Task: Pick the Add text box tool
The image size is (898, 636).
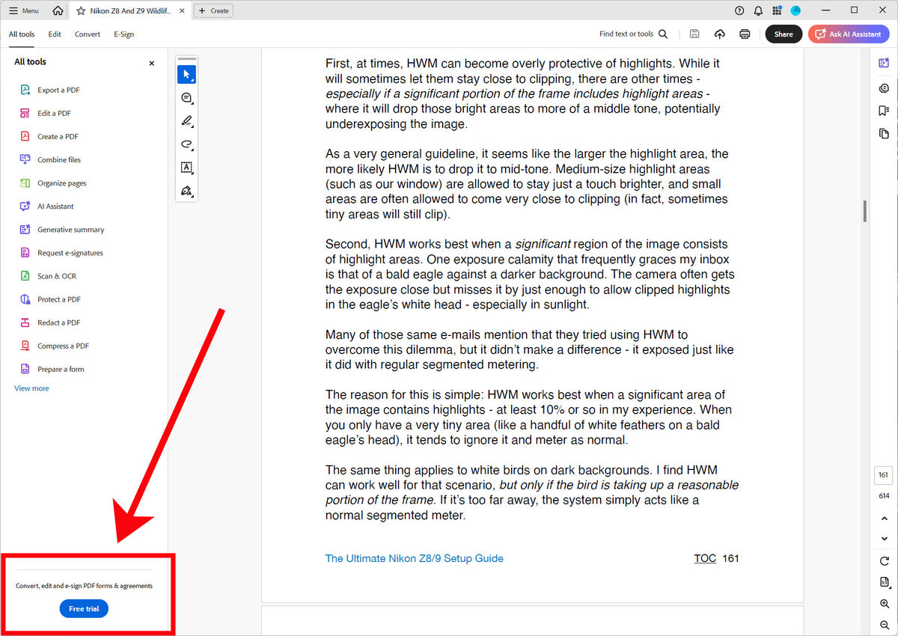Action: [186, 168]
